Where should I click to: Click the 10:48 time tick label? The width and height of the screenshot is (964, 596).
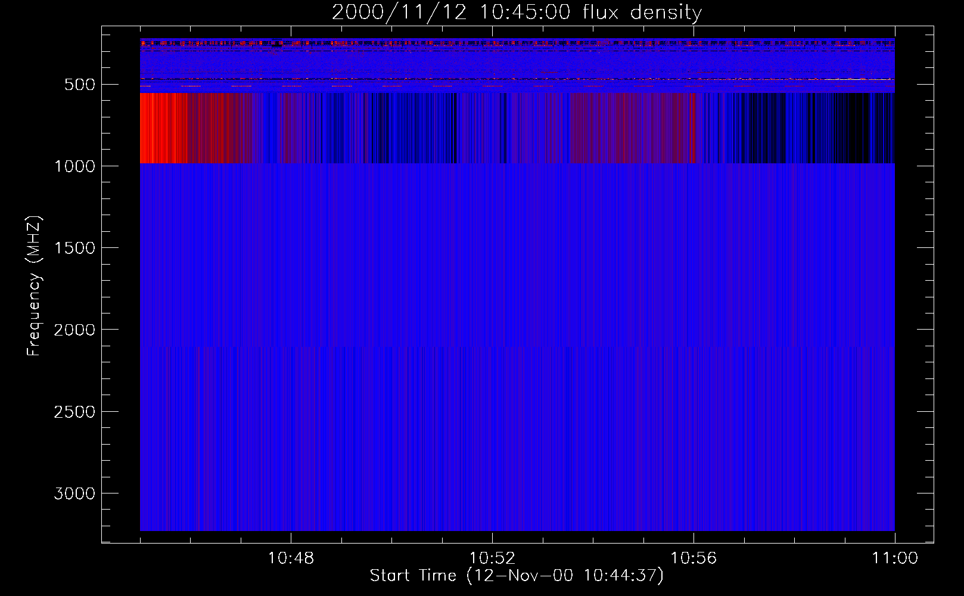coord(291,558)
